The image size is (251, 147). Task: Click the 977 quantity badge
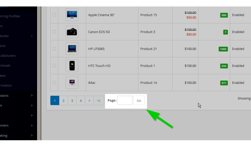click(x=224, y=83)
